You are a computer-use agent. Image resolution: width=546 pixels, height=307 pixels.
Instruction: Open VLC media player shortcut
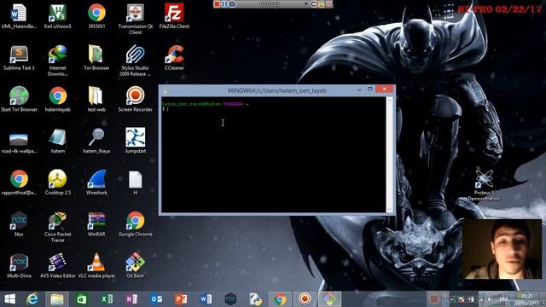[x=96, y=266]
